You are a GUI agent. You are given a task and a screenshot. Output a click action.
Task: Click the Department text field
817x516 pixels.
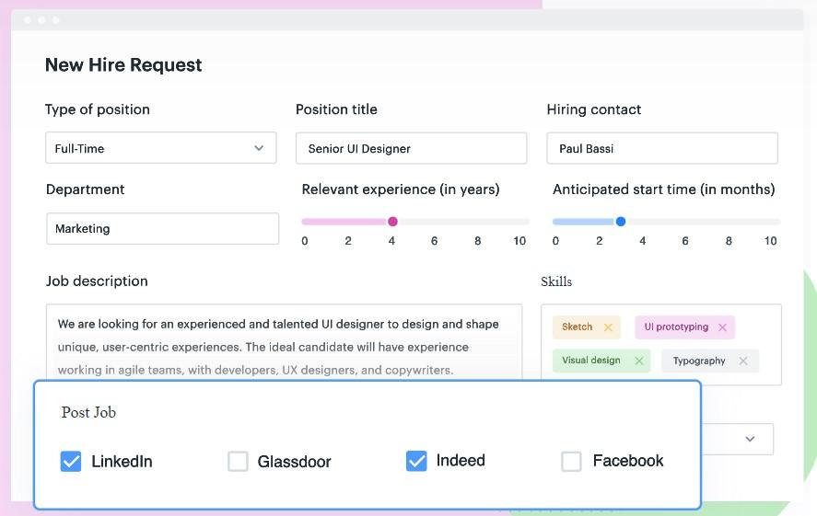click(162, 229)
